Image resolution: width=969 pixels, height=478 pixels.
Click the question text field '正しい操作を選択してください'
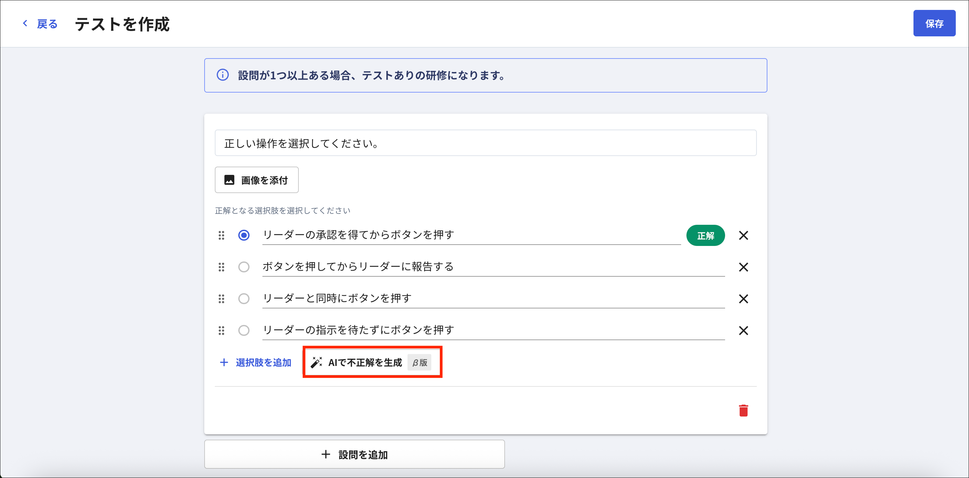(x=485, y=143)
